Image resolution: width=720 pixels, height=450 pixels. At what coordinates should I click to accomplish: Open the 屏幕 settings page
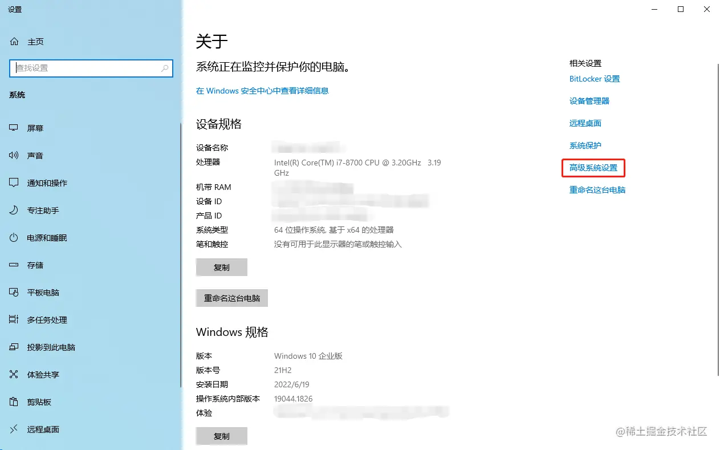(x=90, y=128)
